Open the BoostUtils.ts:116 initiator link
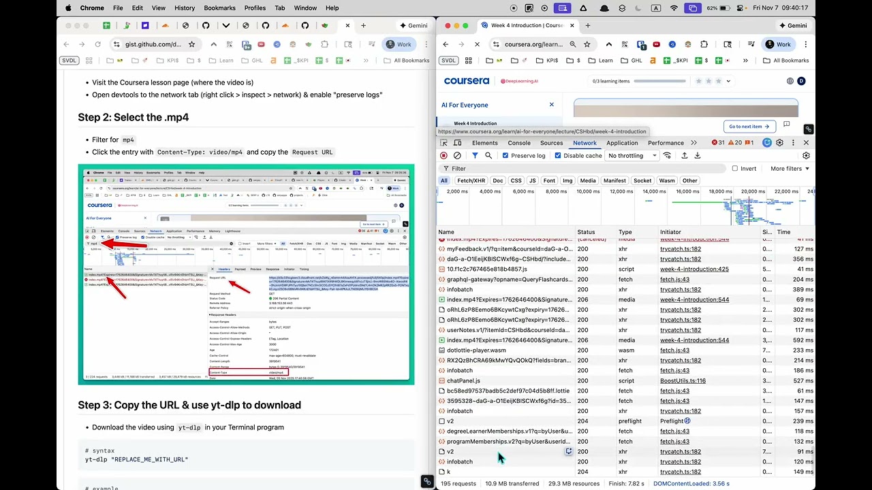 click(683, 381)
